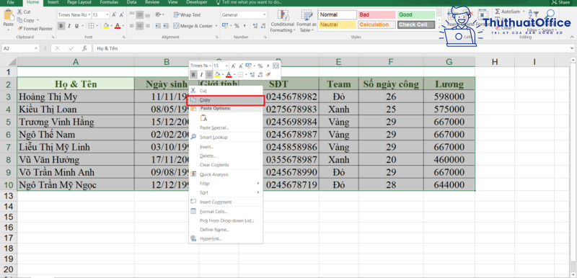This screenshot has width=577, height=278.
Task: Open Conditional Formatting menu
Action: [283, 22]
